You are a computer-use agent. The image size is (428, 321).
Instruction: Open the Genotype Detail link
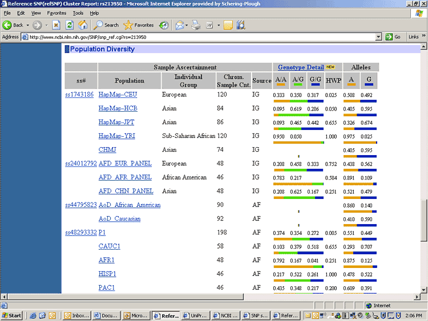point(301,67)
